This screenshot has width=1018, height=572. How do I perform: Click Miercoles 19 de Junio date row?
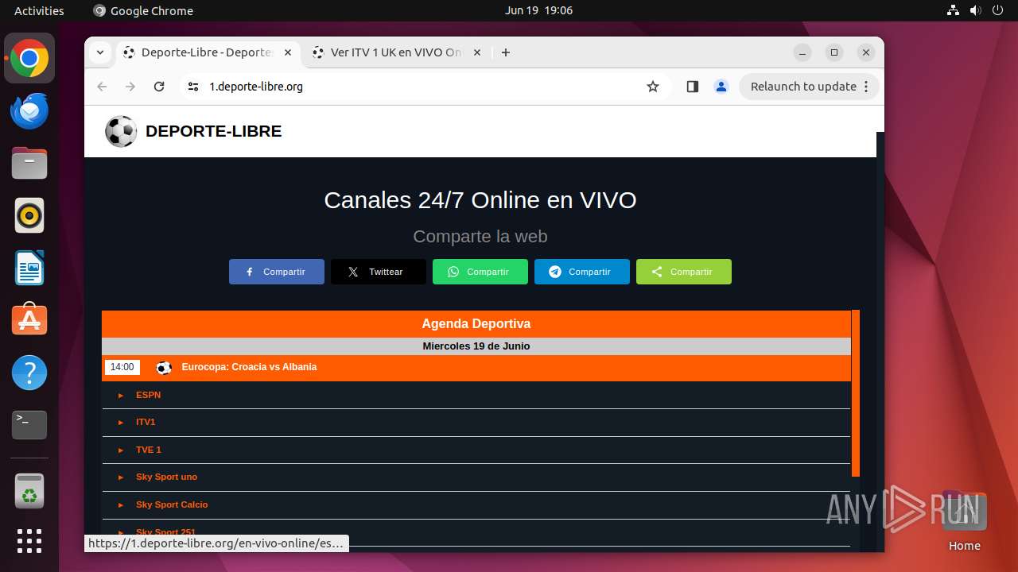pyautogui.click(x=476, y=346)
